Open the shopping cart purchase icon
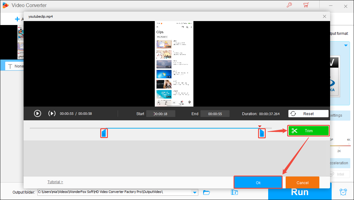The width and height of the screenshot is (354, 200). [x=306, y=5]
